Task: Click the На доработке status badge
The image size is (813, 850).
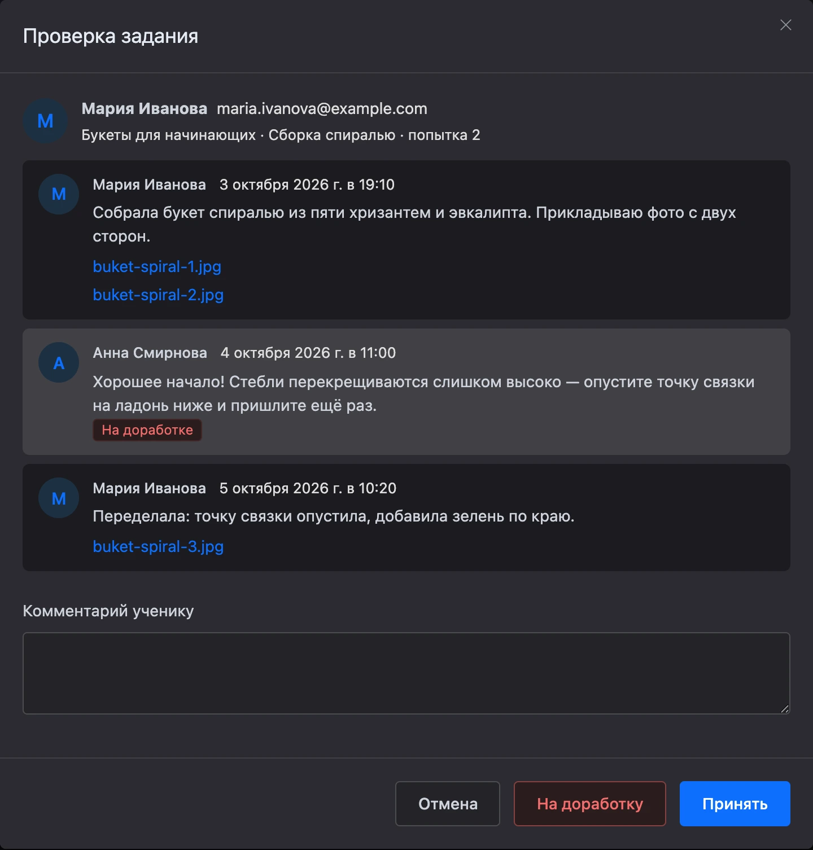Action: pyautogui.click(x=147, y=430)
